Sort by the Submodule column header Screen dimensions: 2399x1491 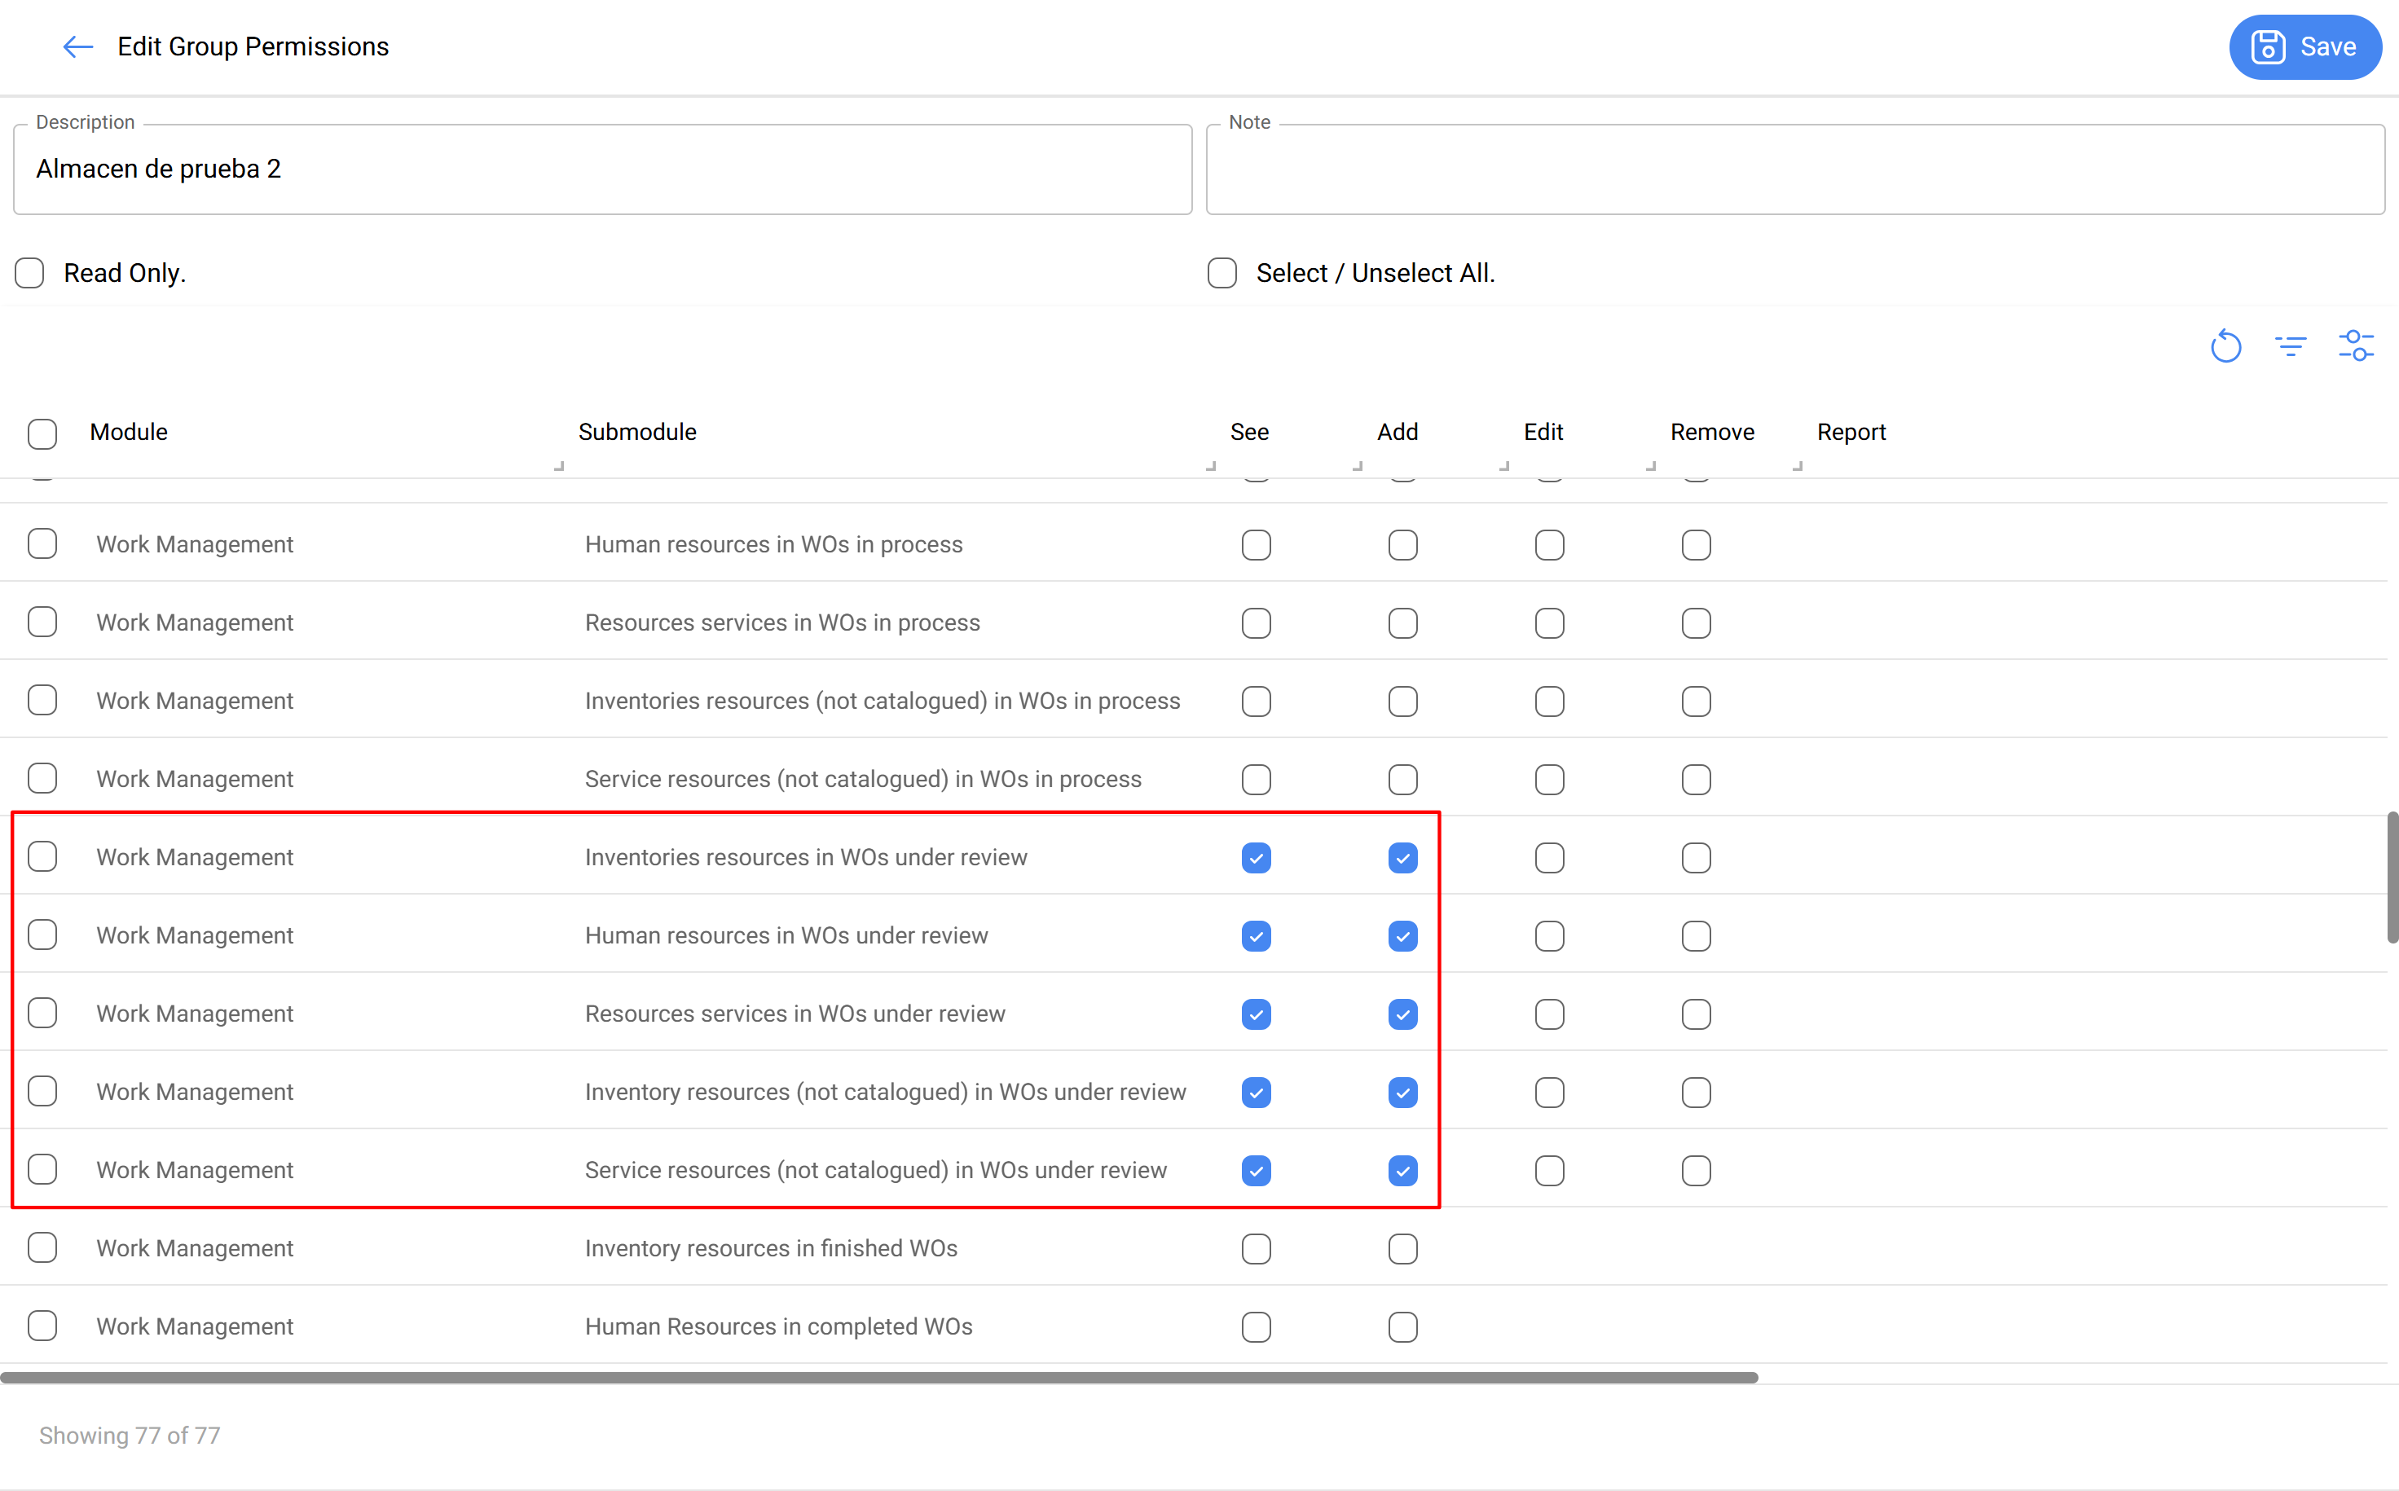tap(637, 432)
